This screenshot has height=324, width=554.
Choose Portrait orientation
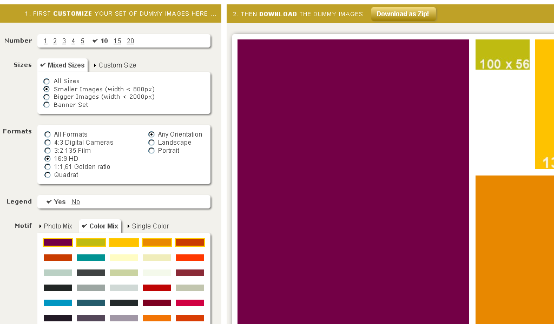[x=151, y=151]
